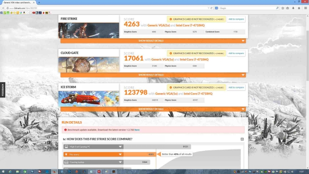Open Windows Start button
309x174 pixels.
point(3,171)
